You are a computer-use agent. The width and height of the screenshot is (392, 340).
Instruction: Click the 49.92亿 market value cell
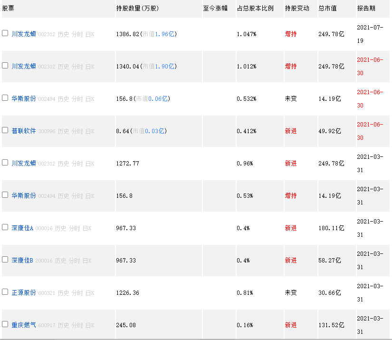[x=329, y=131]
